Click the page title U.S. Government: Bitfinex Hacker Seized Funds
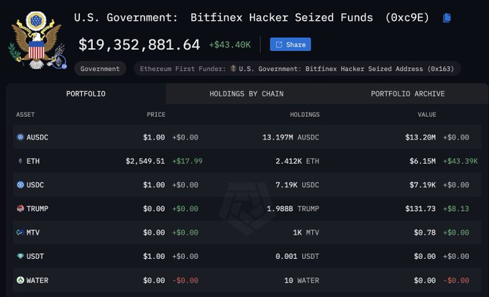489x297 pixels. coord(224,18)
